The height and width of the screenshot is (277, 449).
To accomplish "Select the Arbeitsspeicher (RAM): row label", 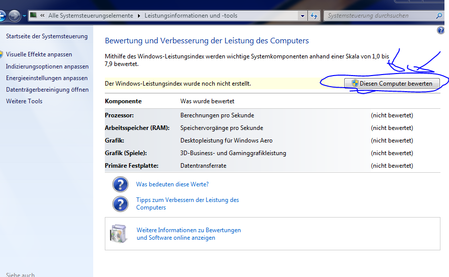I will point(137,128).
